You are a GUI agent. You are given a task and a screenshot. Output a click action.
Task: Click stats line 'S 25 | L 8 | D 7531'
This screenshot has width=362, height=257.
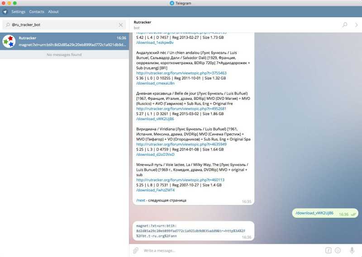pyautogui.click(x=179, y=185)
